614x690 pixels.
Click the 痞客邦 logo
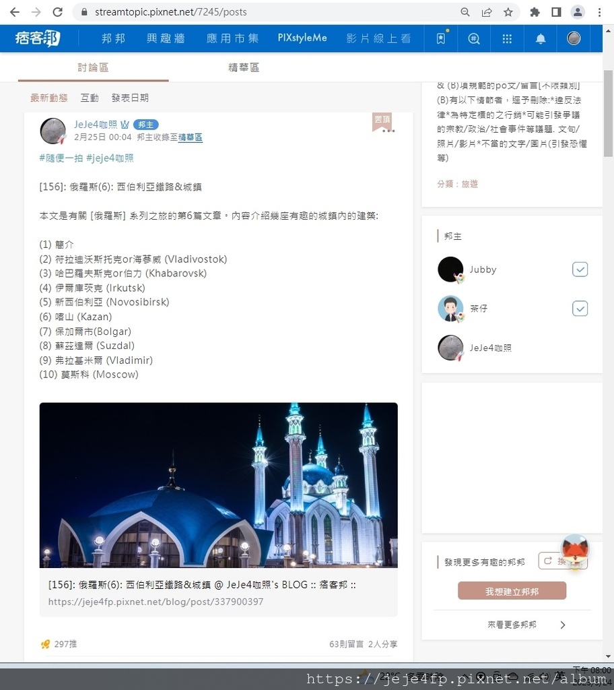click(x=38, y=38)
